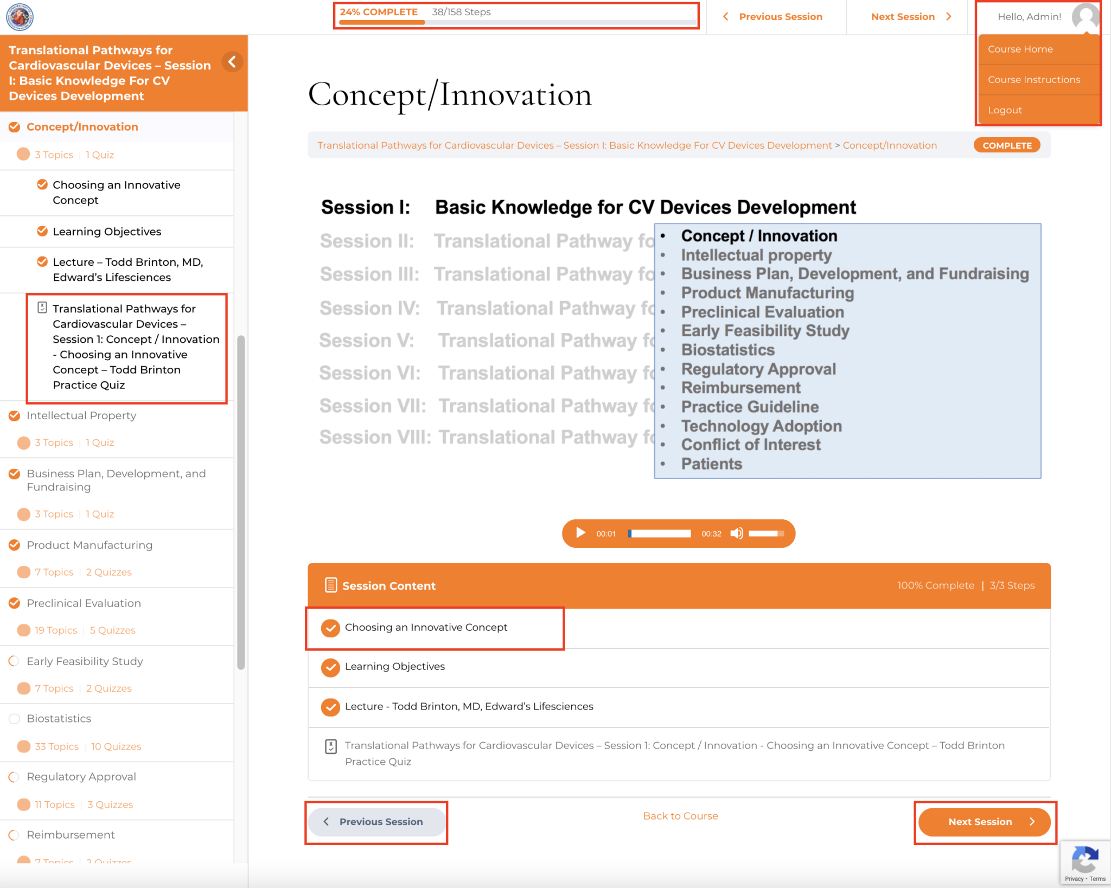The image size is (1111, 888).
Task: Click quiz icon beside Practice Quiz in Session Content
Action: click(x=330, y=746)
